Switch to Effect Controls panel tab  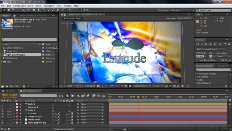34,16
